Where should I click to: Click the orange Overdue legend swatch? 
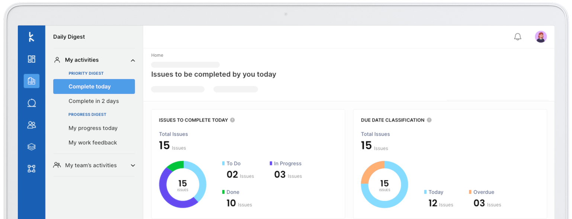pyautogui.click(x=470, y=192)
